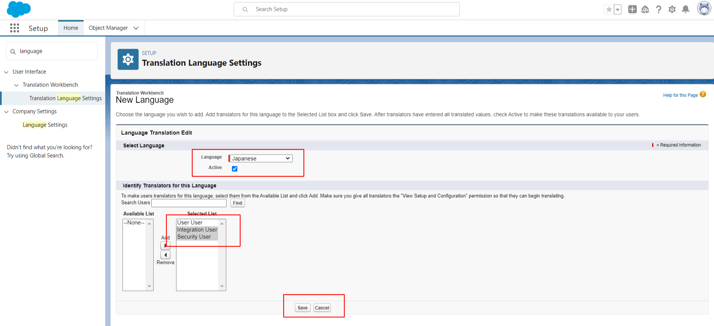This screenshot has height=326, width=714.
Task: Open the favorites star icon
Action: [x=609, y=9]
